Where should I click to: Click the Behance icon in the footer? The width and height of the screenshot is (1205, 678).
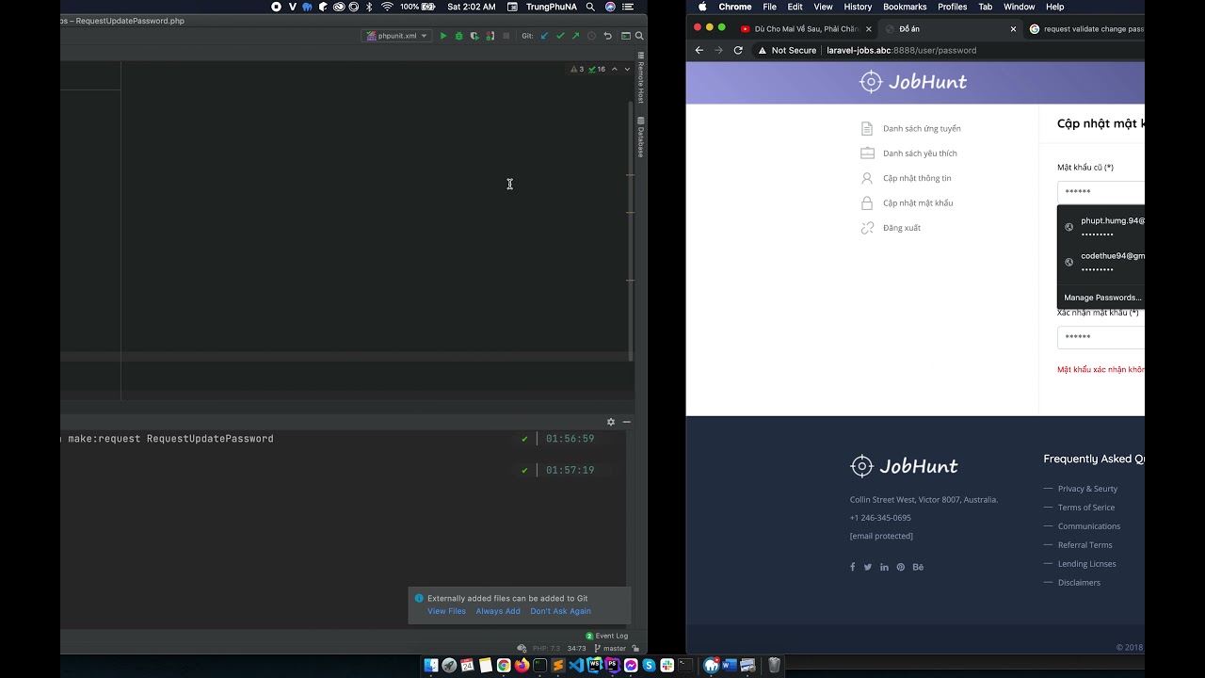coord(918,567)
